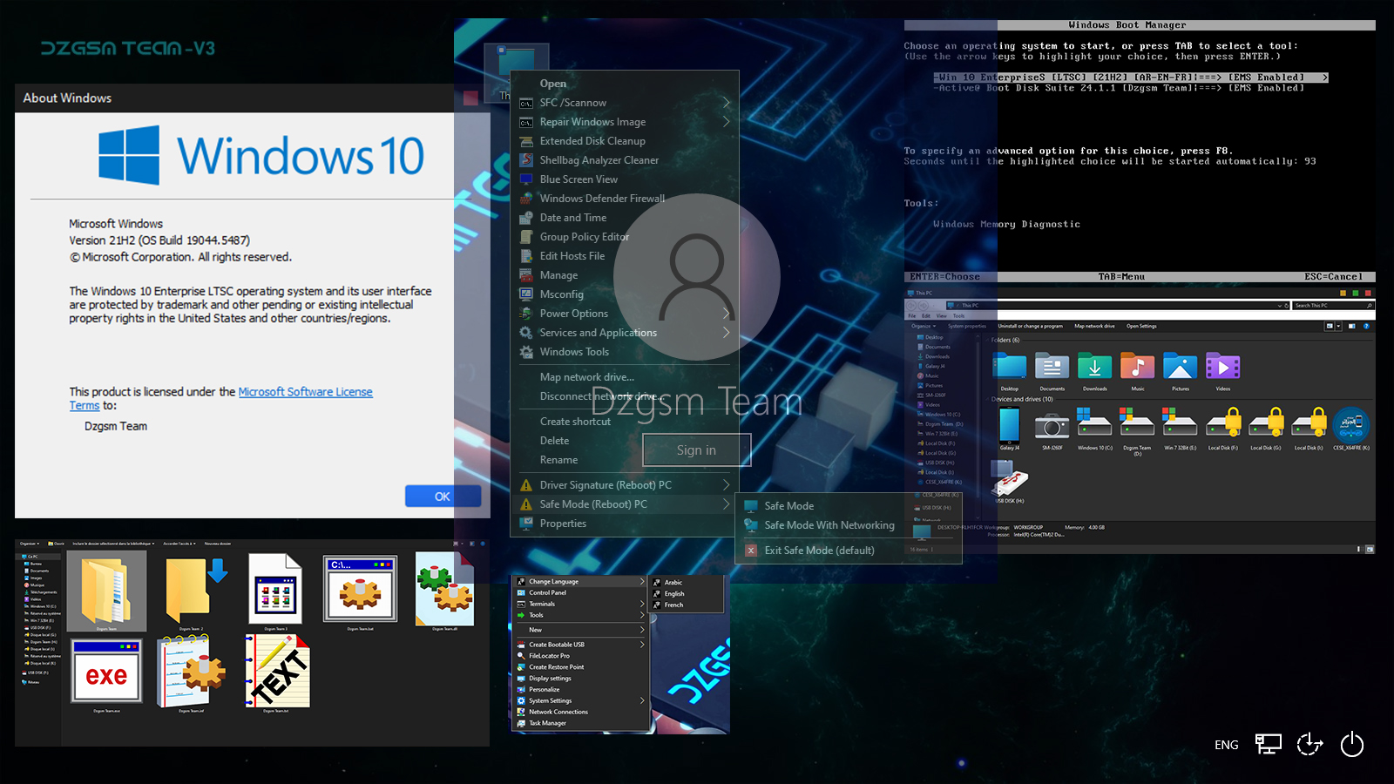Enable Safe Mode With Networking

click(829, 524)
